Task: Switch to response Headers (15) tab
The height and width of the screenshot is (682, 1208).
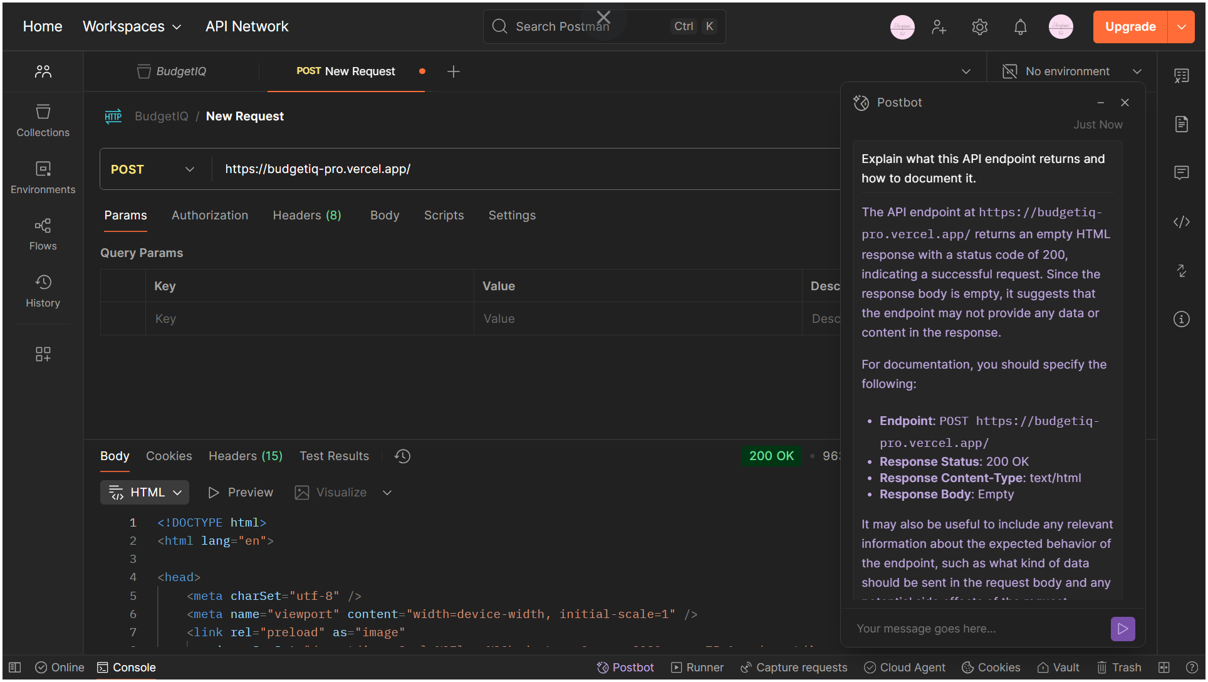Action: coord(245,456)
